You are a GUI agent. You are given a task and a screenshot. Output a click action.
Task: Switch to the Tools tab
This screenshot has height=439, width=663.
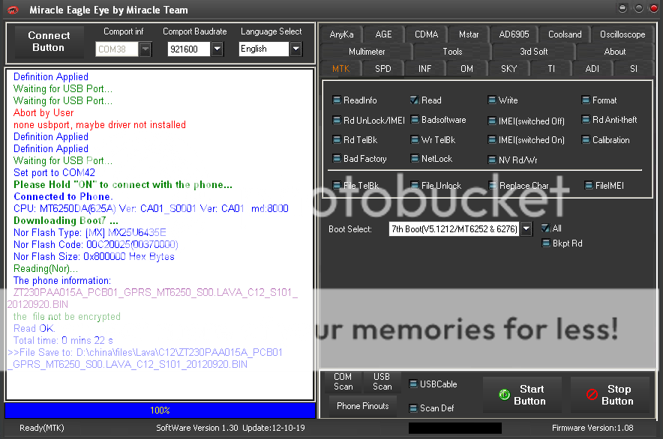point(452,52)
